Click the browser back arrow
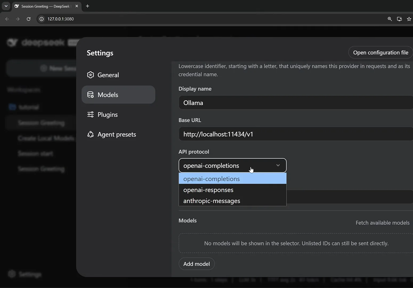Image resolution: width=413 pixels, height=288 pixels. (x=7, y=19)
